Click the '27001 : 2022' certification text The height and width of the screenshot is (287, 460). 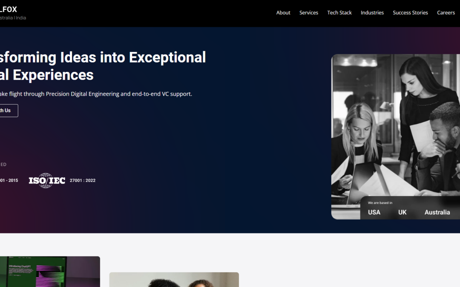point(83,180)
